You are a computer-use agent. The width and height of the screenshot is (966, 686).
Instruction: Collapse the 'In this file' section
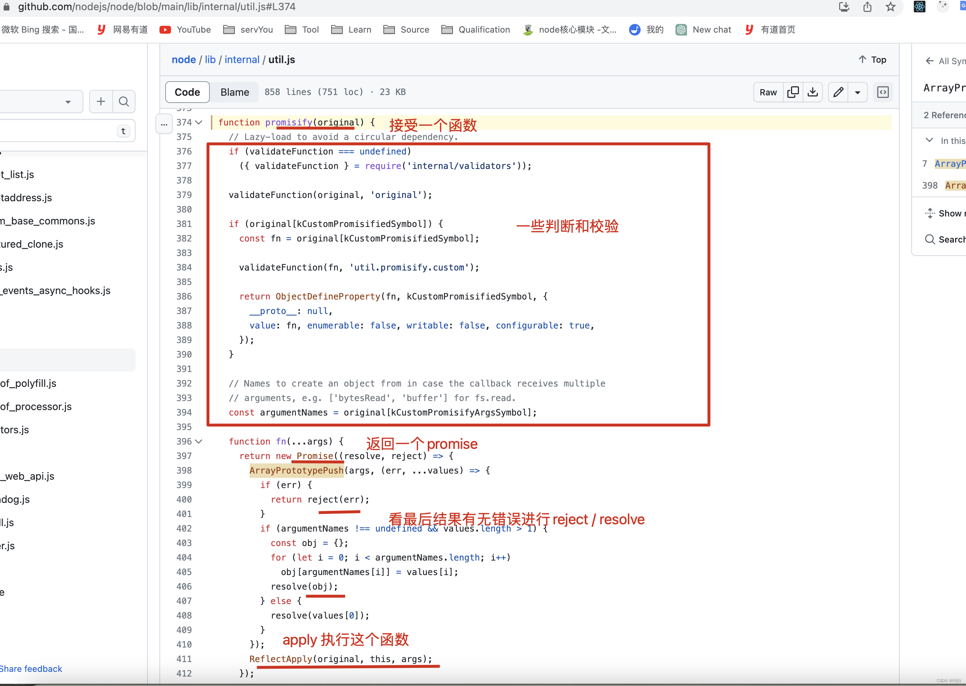[929, 140]
